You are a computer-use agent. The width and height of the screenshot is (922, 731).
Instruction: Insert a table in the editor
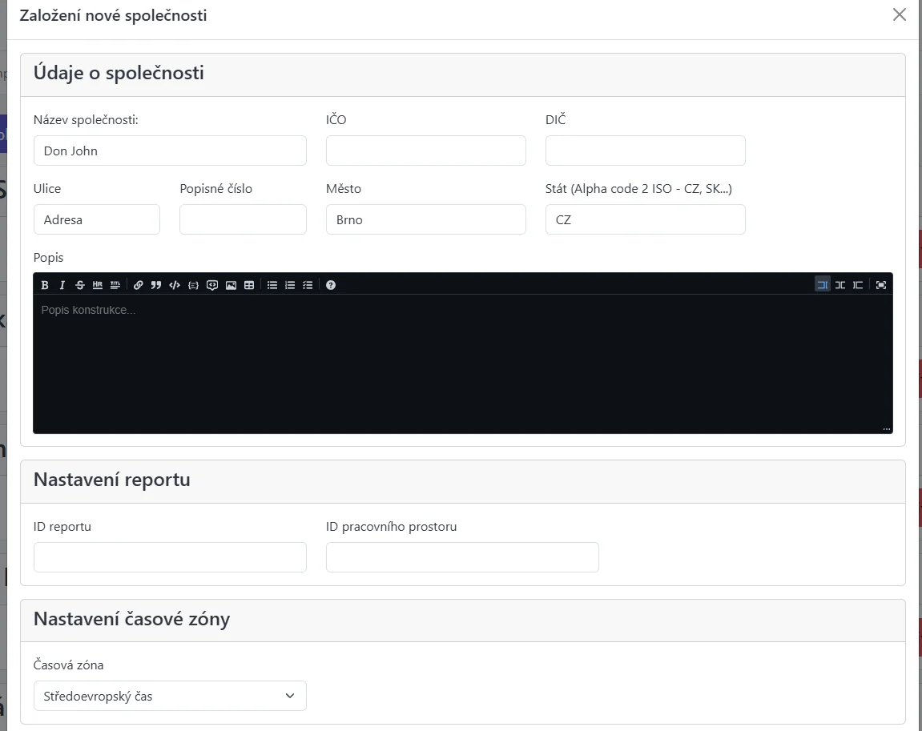249,285
